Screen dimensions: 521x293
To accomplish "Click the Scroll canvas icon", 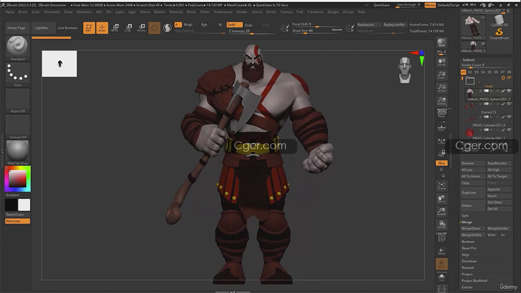I will (441, 62).
